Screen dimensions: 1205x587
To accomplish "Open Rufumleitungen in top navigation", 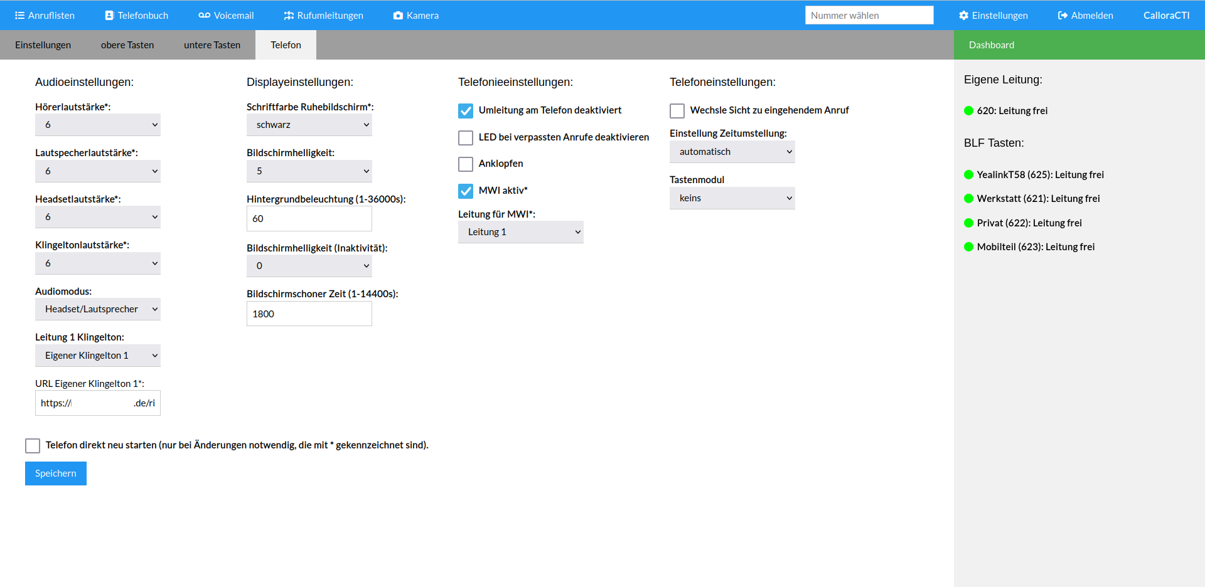I will click(x=323, y=16).
